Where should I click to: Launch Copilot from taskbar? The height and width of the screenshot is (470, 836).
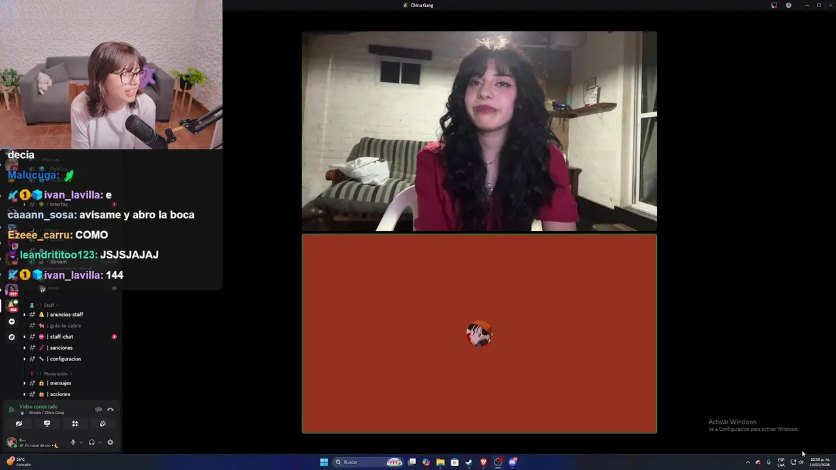tap(426, 462)
